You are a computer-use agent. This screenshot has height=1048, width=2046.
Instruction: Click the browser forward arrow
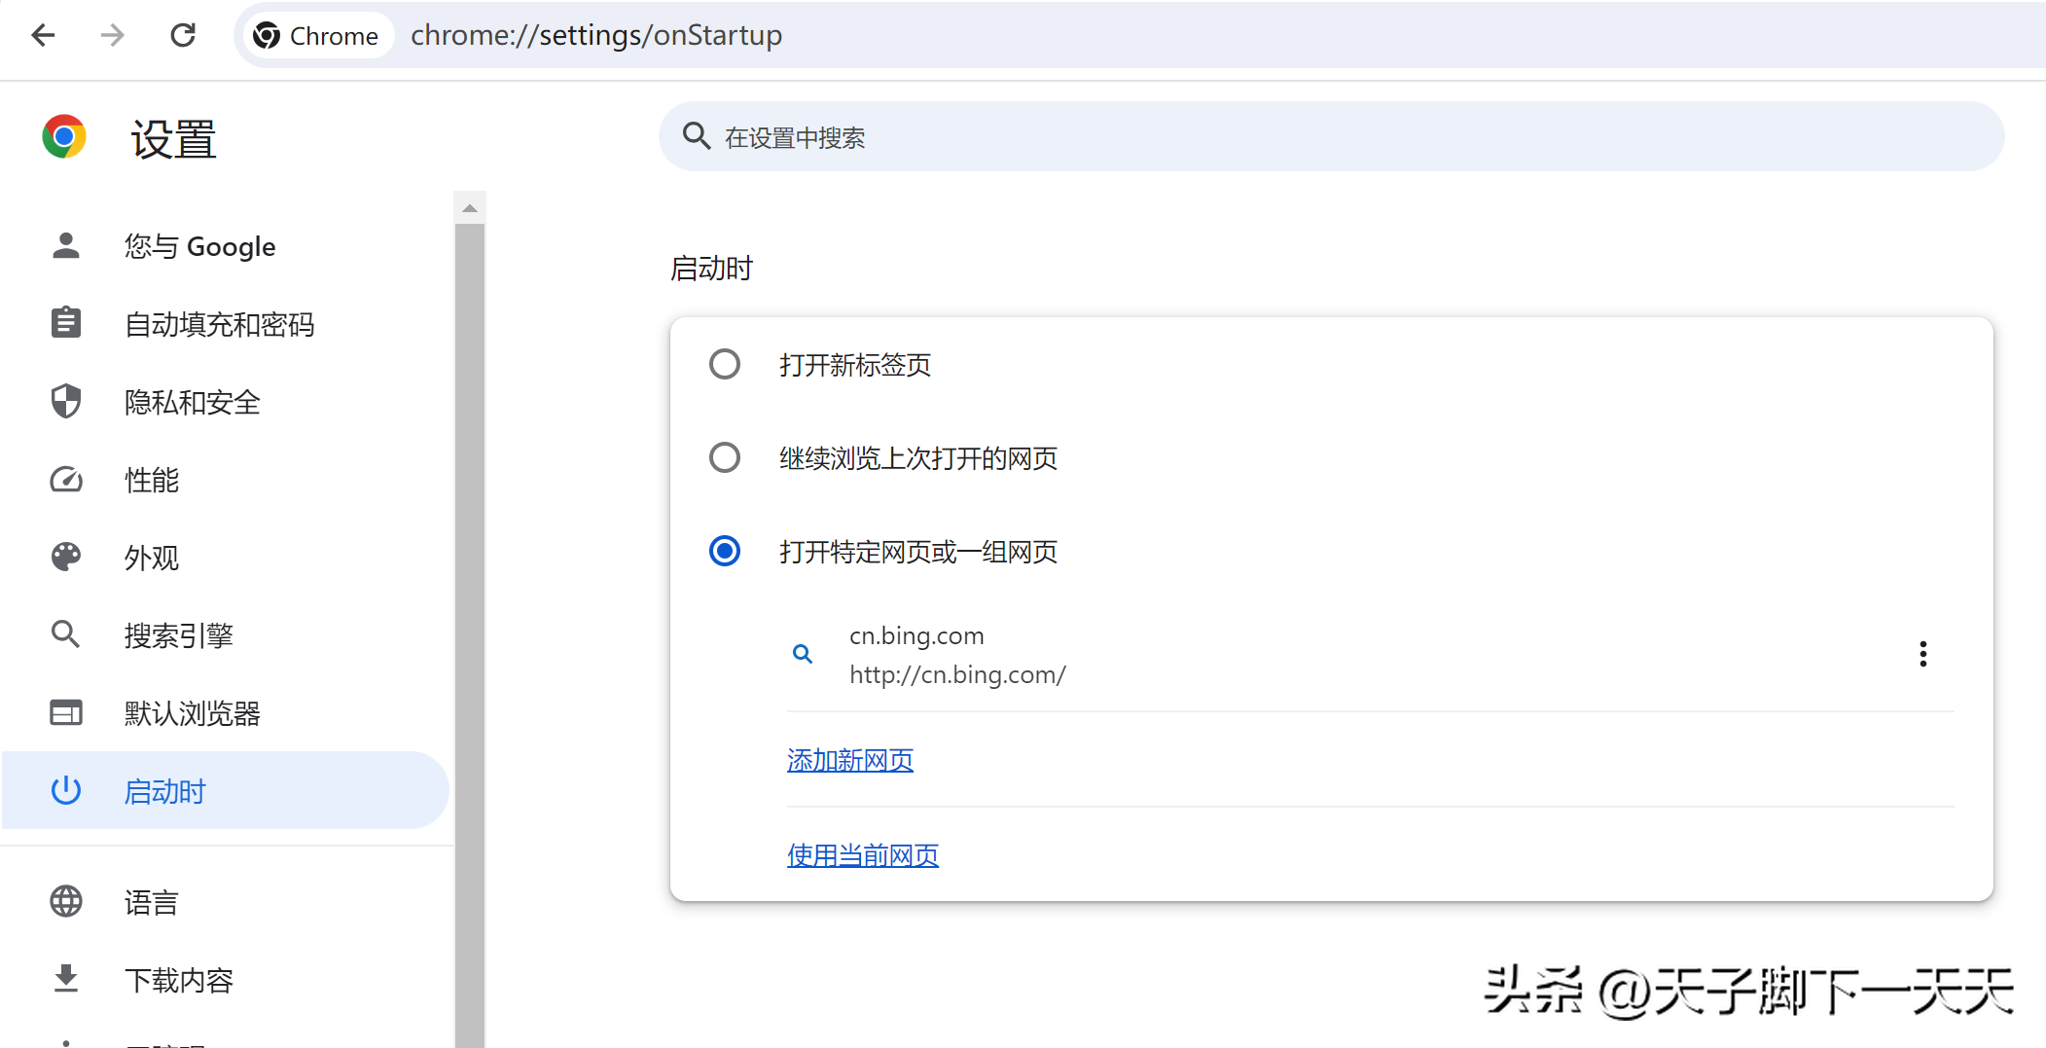pos(113,36)
